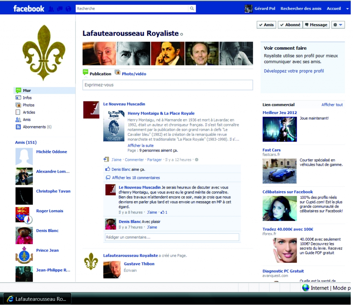Toggle the Abonné subscription button
Screen dimensions: 353x305
290,25
